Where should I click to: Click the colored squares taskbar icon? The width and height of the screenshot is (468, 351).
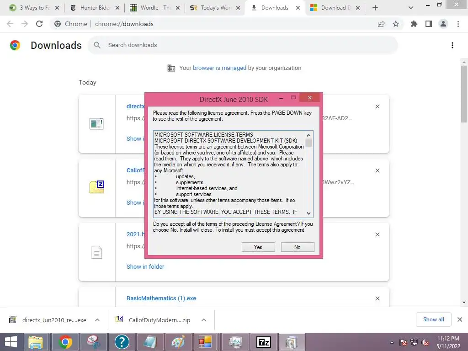[x=205, y=342]
